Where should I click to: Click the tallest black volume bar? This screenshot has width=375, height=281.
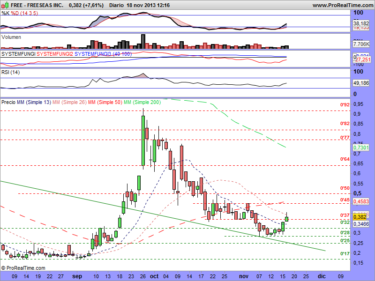[x=143, y=42]
